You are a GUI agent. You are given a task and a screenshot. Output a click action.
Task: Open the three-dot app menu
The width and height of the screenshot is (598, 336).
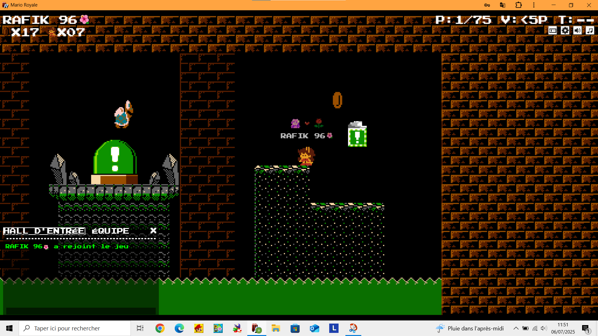pos(534,5)
